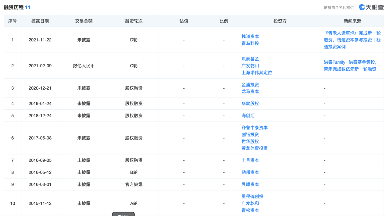This screenshot has width=386, height=216.
Task: Click the 金浦投资 investor link
Action: coord(250,85)
